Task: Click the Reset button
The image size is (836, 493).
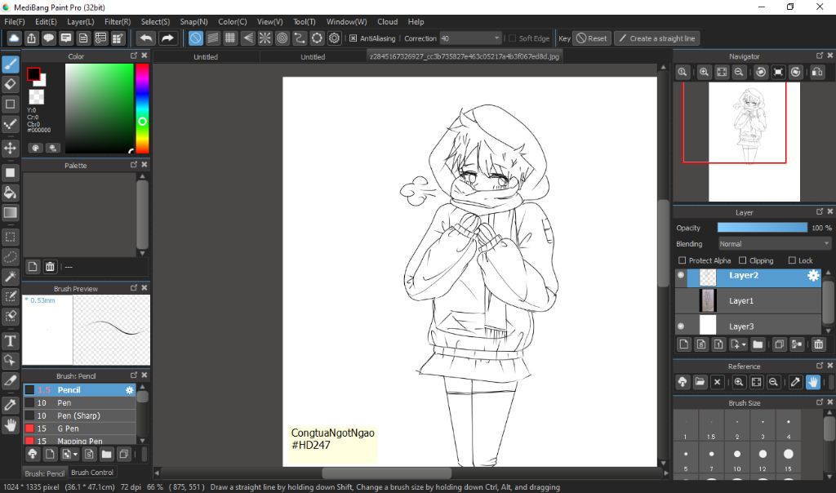Action: 591,38
